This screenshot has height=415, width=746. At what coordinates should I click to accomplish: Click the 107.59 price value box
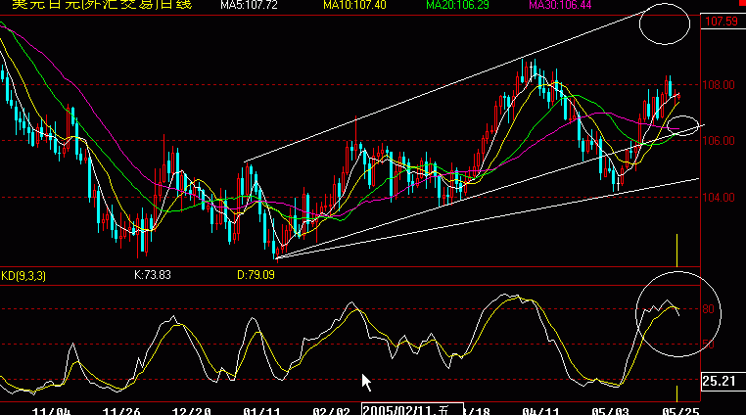[x=722, y=22]
